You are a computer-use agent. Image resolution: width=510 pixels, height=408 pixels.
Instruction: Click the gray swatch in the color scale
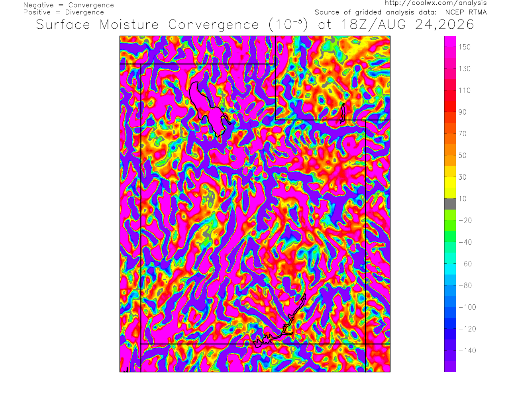[x=450, y=204]
